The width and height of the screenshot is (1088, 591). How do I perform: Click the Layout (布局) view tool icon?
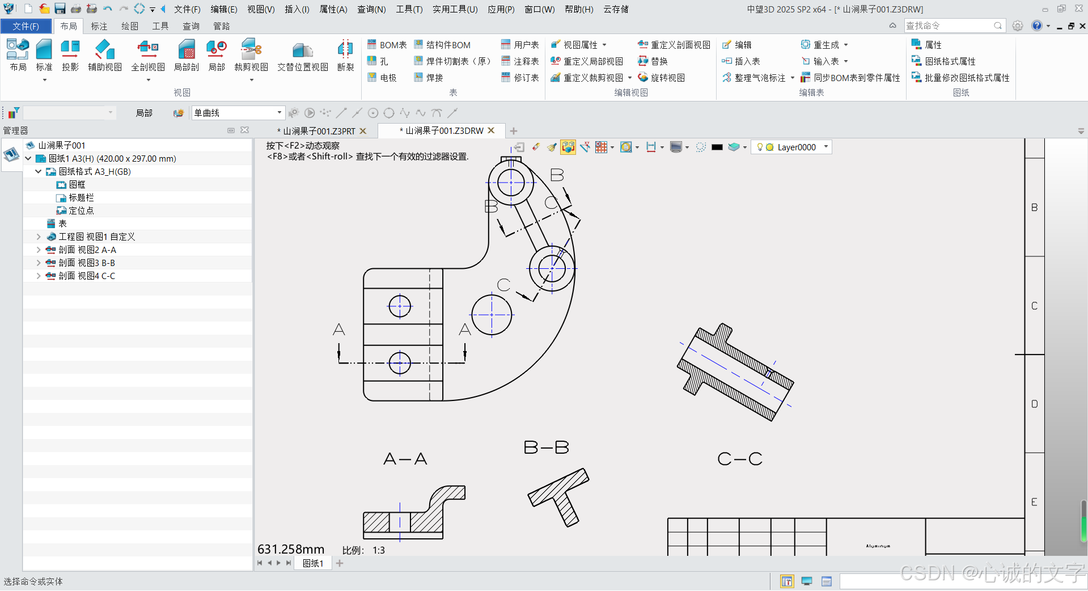tap(18, 55)
